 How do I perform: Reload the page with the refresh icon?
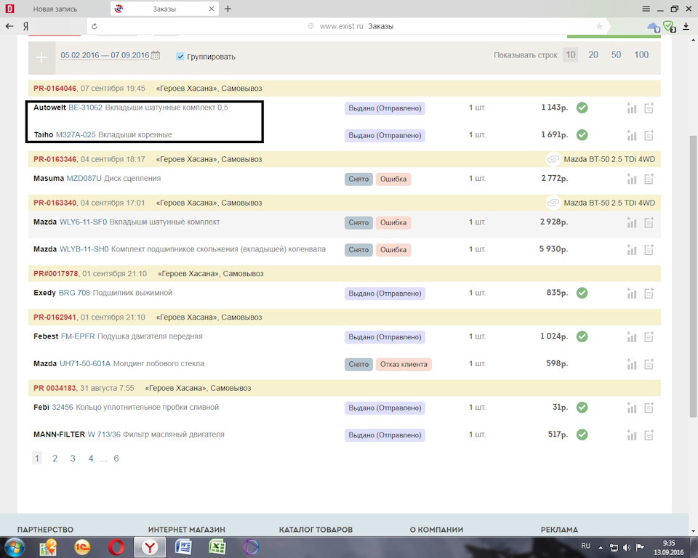[x=95, y=26]
